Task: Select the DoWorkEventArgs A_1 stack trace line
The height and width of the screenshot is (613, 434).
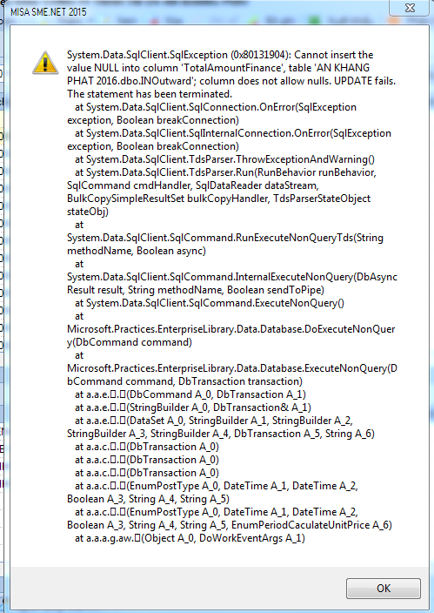Action: coord(190,538)
